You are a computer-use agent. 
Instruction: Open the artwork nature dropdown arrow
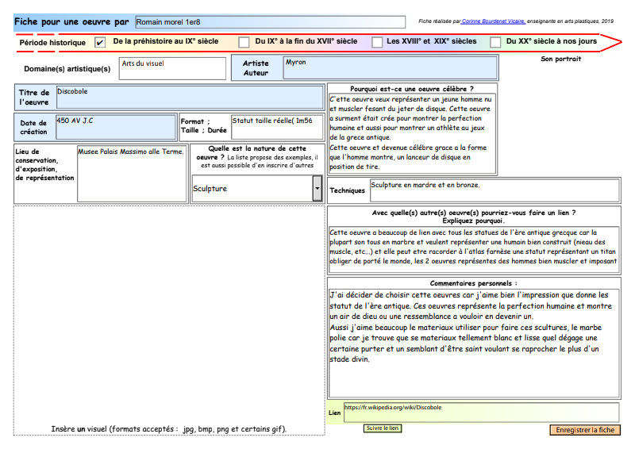click(x=317, y=188)
